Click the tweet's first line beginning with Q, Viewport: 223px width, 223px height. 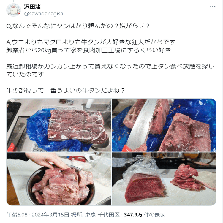pos(78,26)
